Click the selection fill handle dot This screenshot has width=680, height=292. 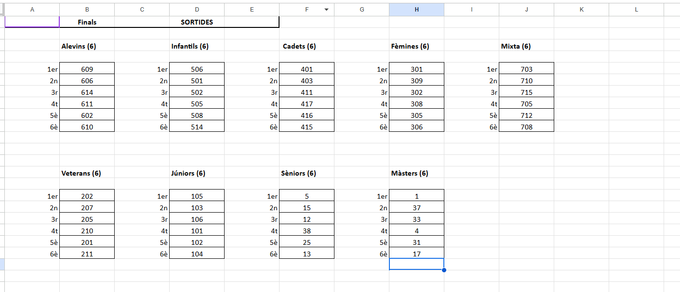444,270
